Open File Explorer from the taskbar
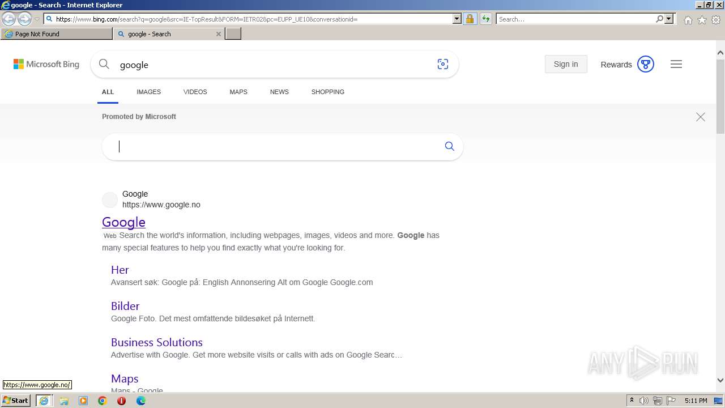Image resolution: width=725 pixels, height=408 pixels. pyautogui.click(x=64, y=401)
